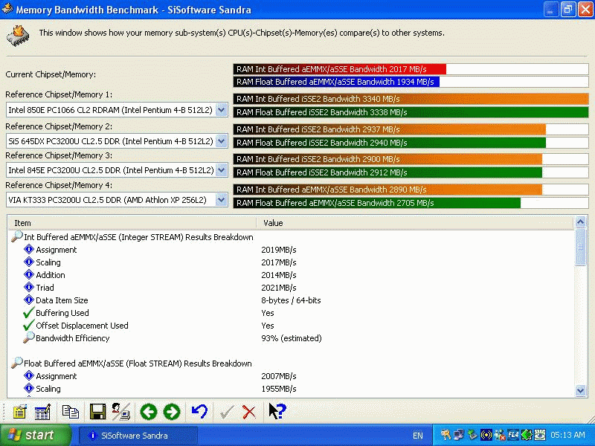
Task: Expand the VIA KT333 chipset selection list
Action: click(x=221, y=199)
